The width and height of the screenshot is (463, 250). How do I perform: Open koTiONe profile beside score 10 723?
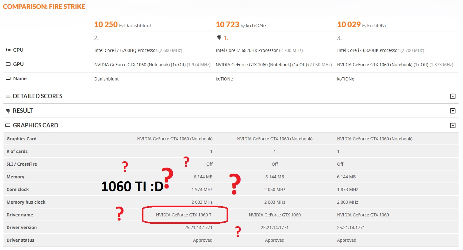[x=256, y=26]
